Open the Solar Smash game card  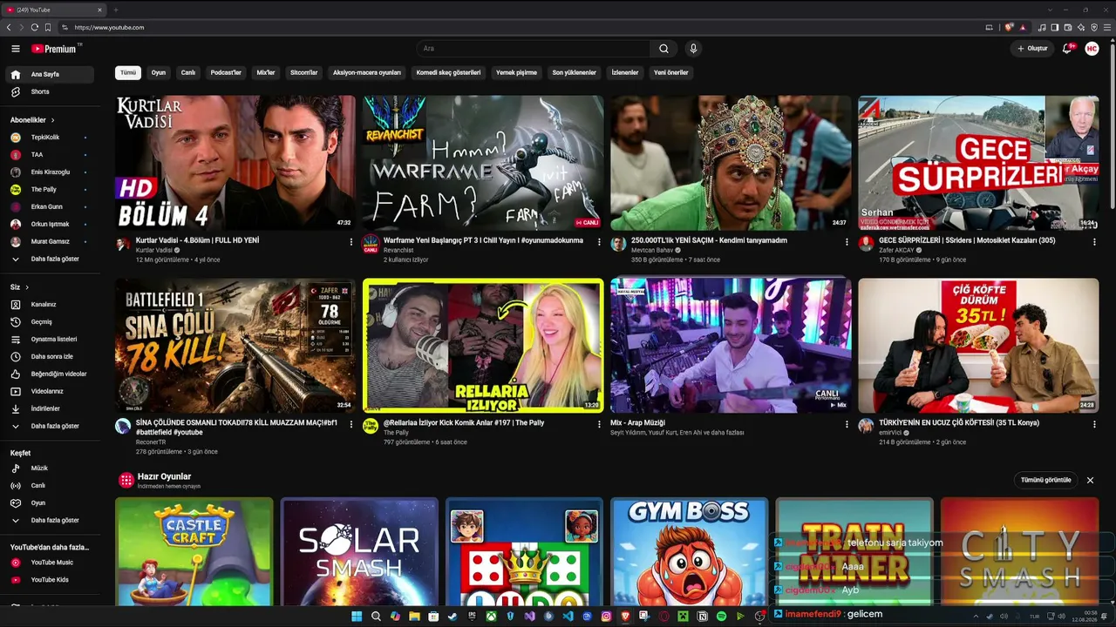[x=359, y=551]
